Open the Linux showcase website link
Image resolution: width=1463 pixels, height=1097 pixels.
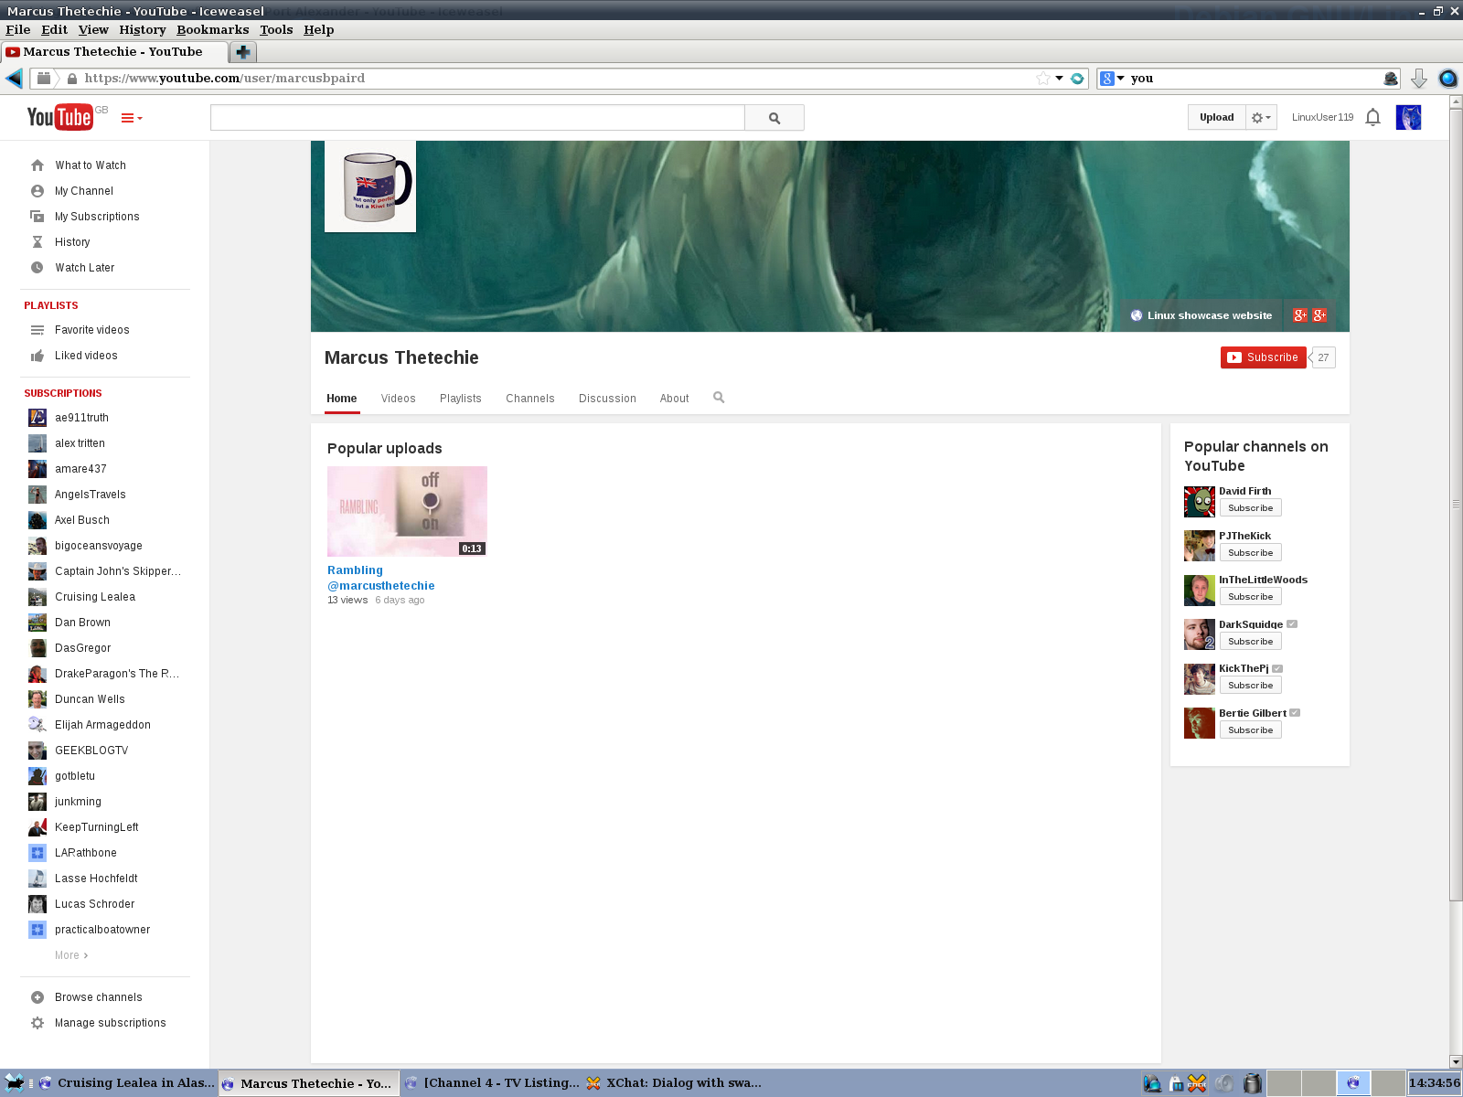(1201, 315)
